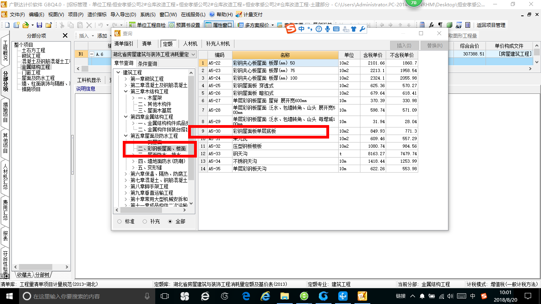Expand 四、墙地面防水(防潮) node

click(134, 161)
